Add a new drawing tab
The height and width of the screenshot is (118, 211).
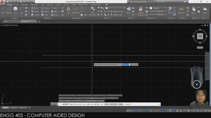pos(39,21)
